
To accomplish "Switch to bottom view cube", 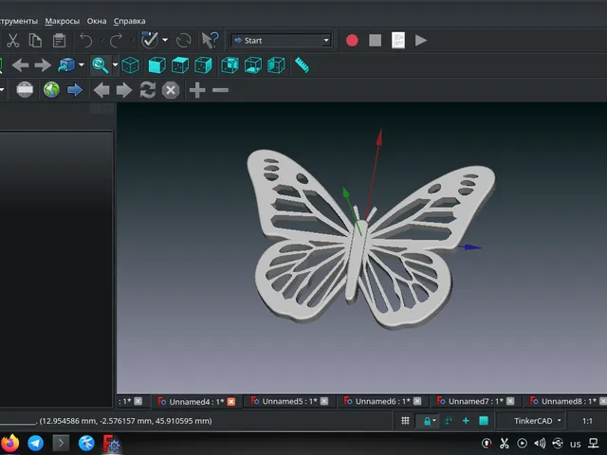I will (253, 65).
